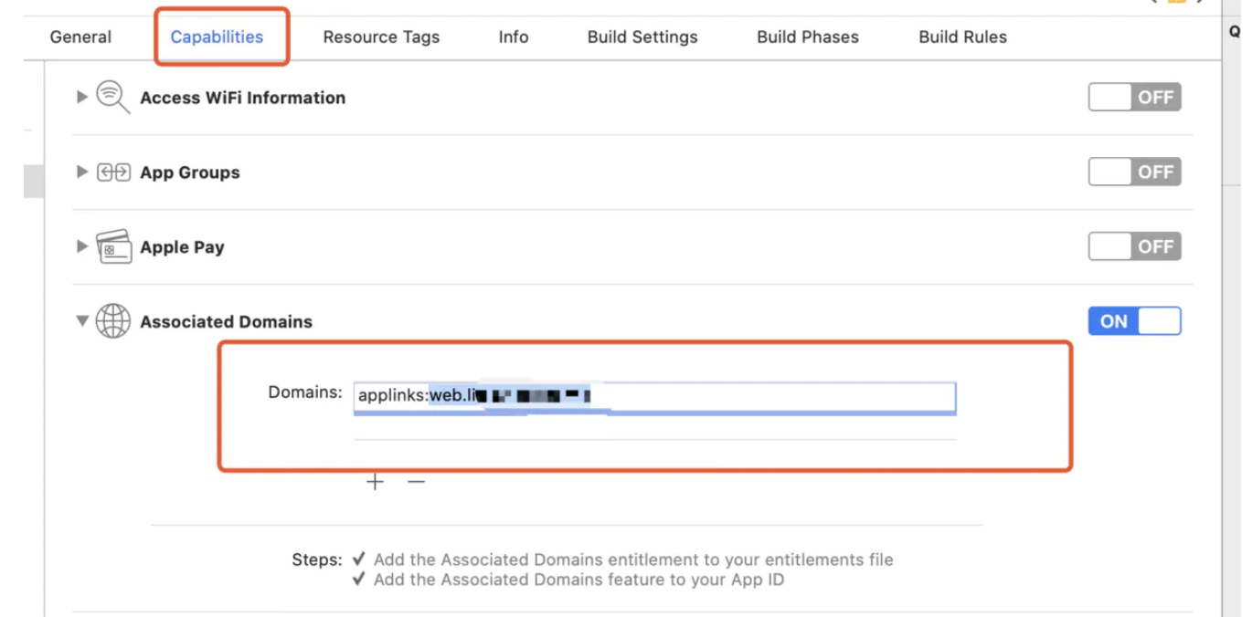Click the applinks domain text field
1252x617 pixels.
654,397
